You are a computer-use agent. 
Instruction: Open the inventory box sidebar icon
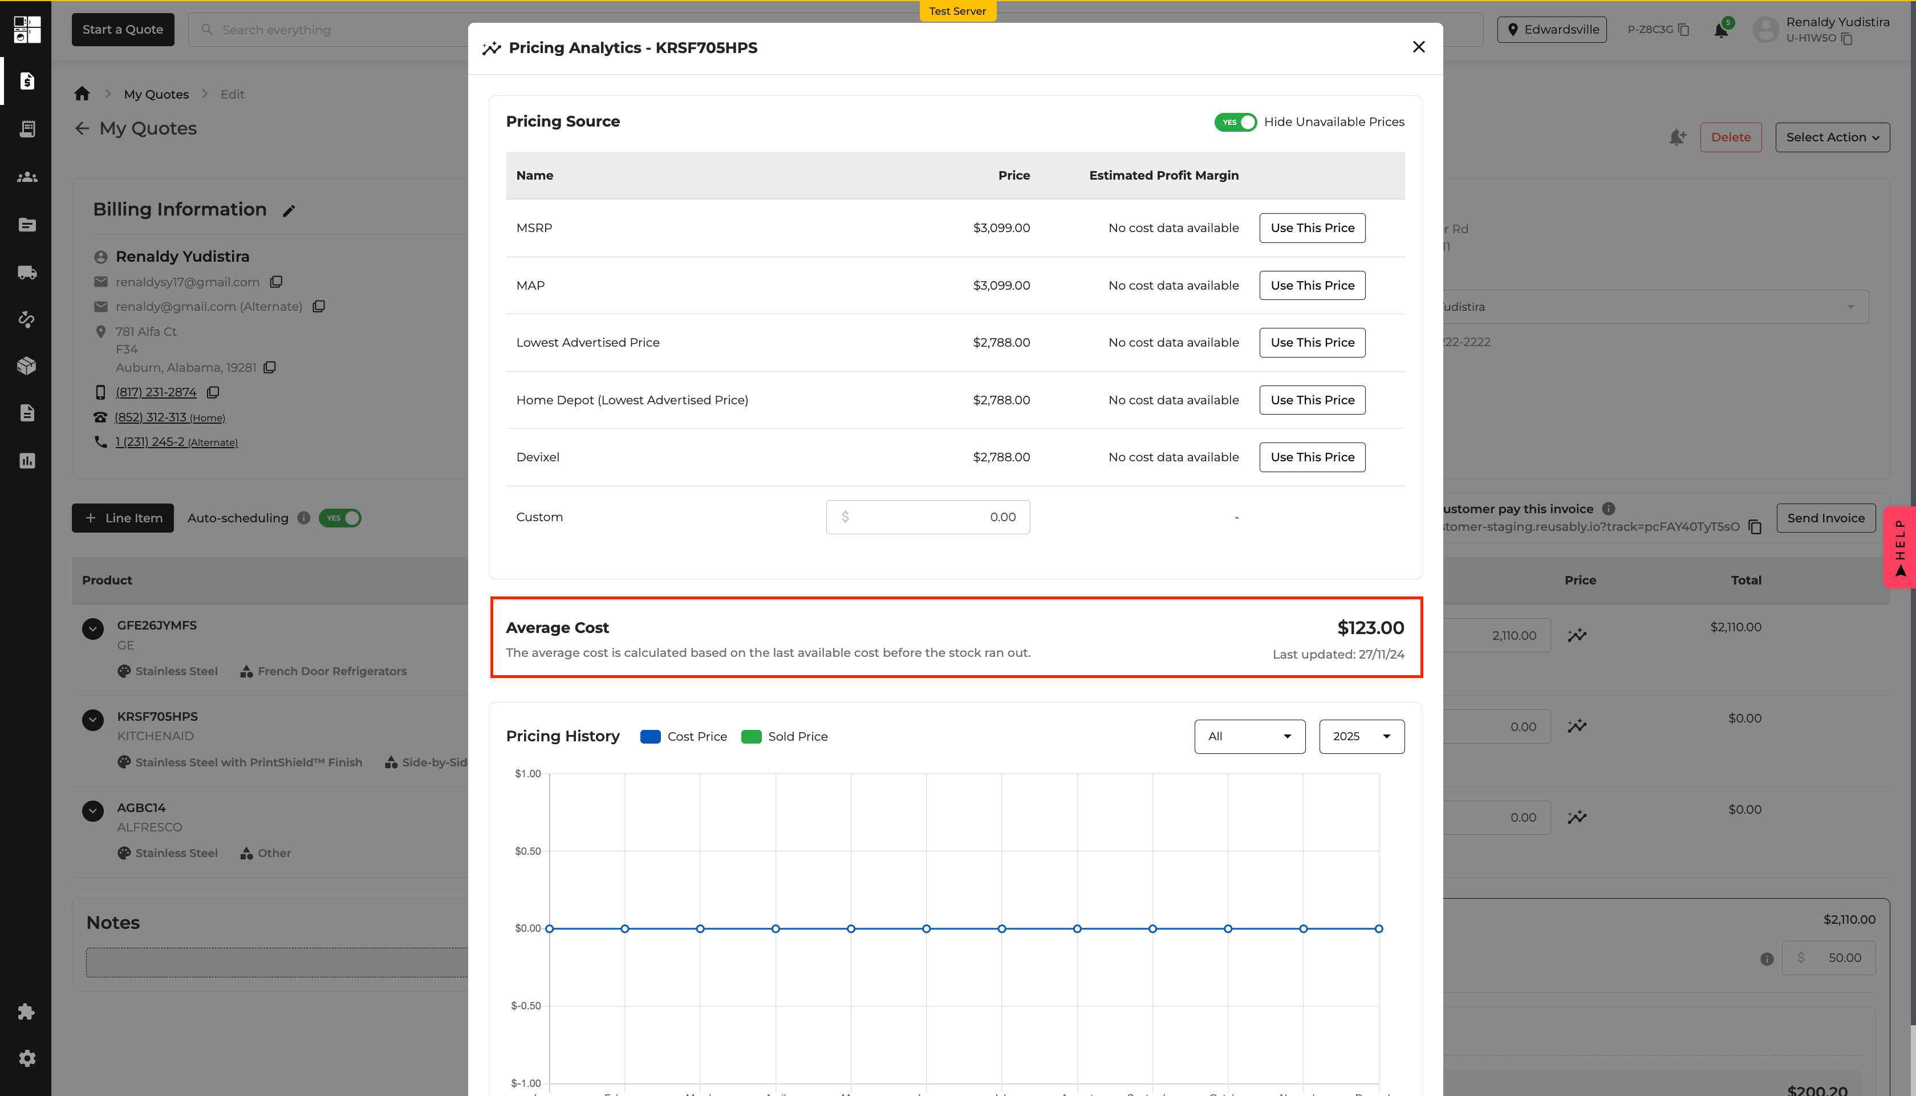(x=27, y=366)
